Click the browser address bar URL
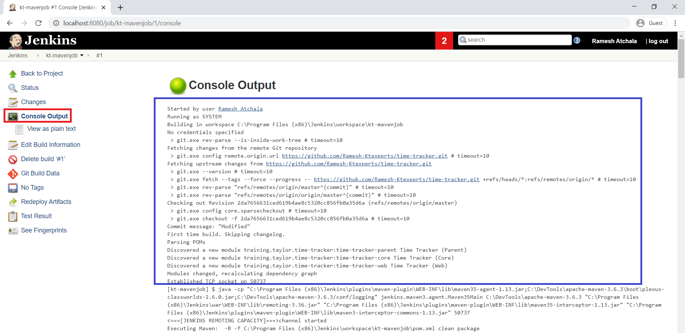The height and width of the screenshot is (333, 685). point(122,23)
